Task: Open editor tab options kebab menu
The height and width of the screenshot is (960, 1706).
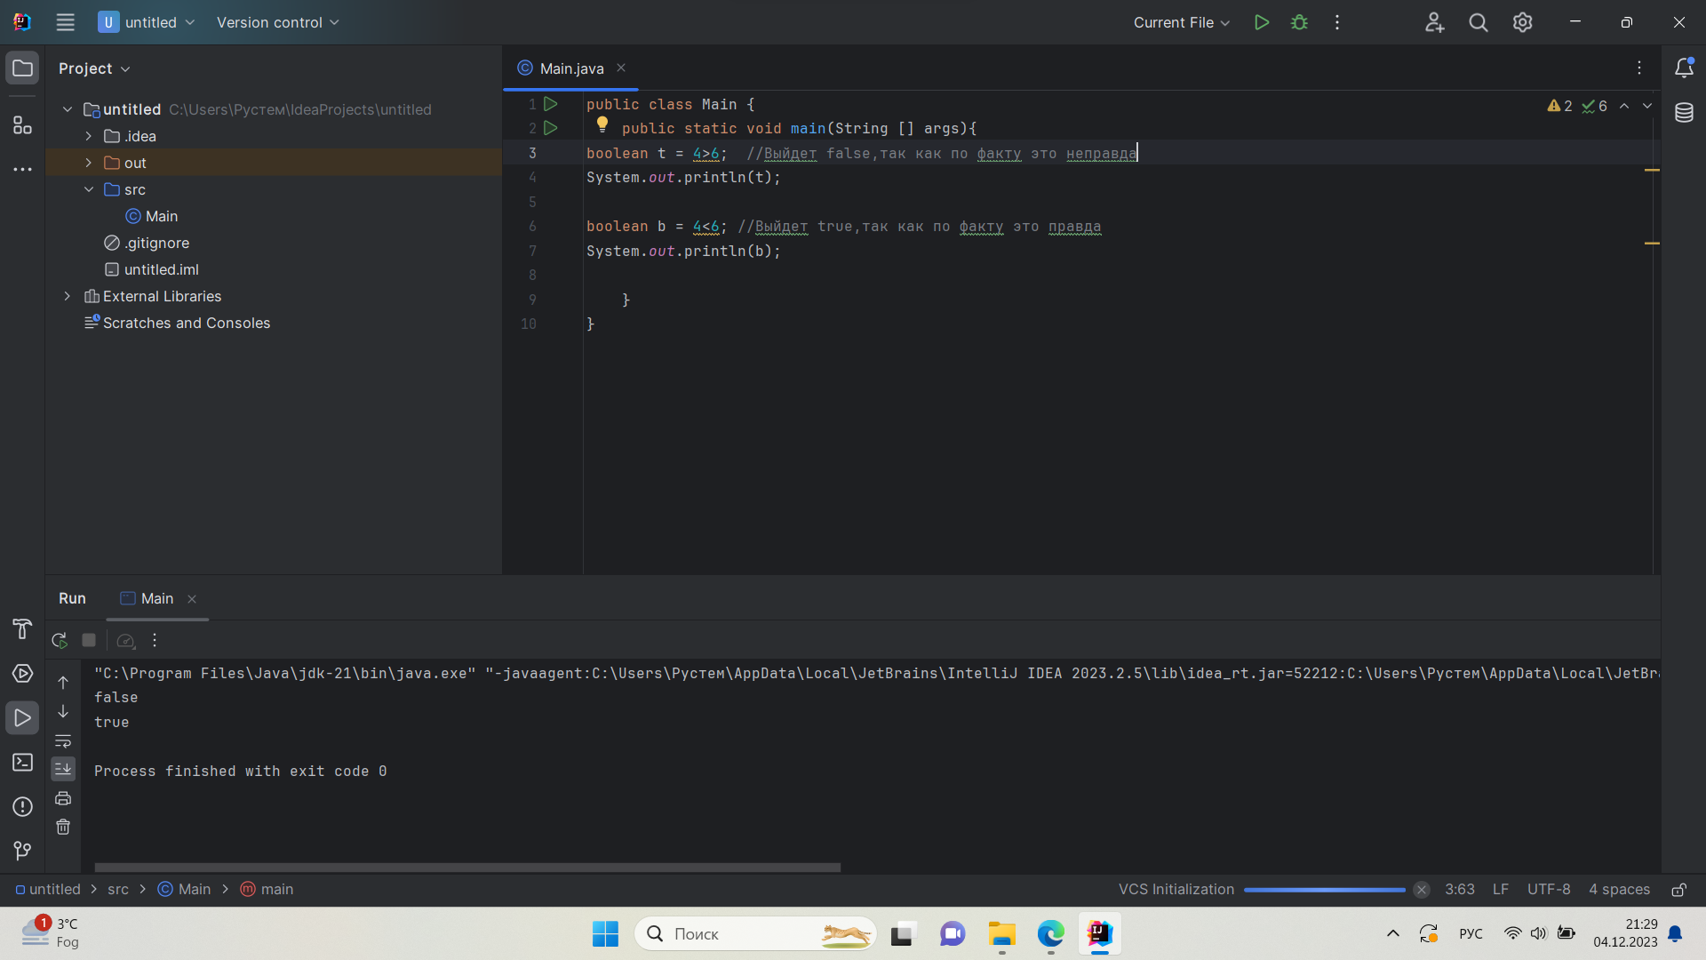Action: pos(1639,68)
